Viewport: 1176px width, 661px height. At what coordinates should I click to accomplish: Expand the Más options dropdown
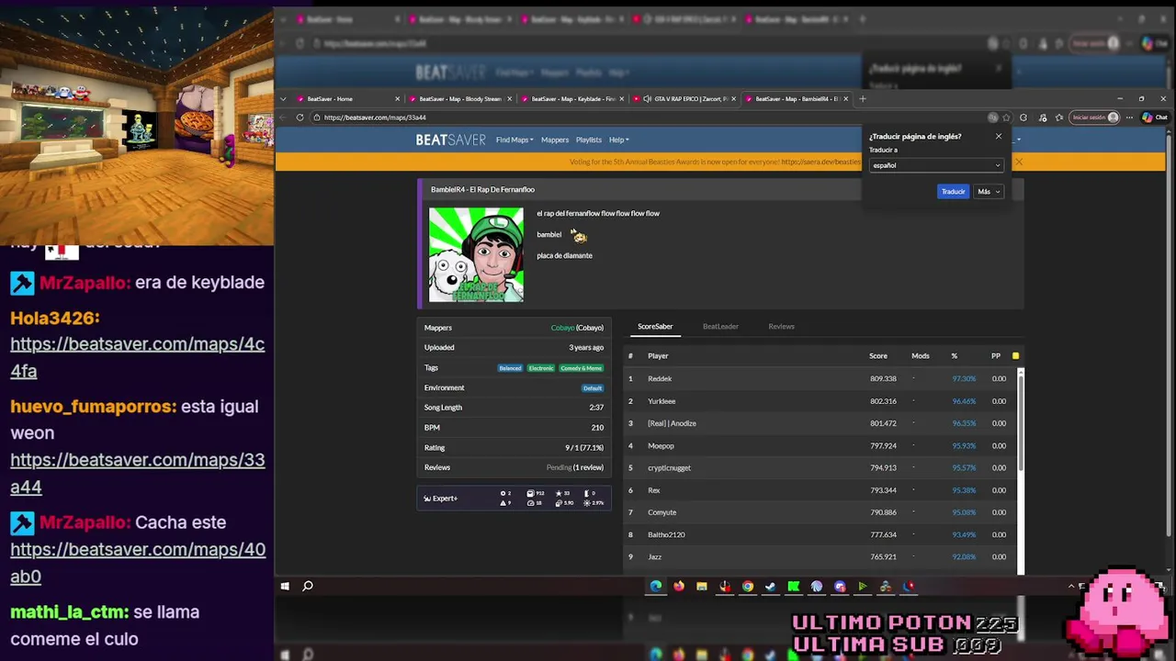[989, 192]
